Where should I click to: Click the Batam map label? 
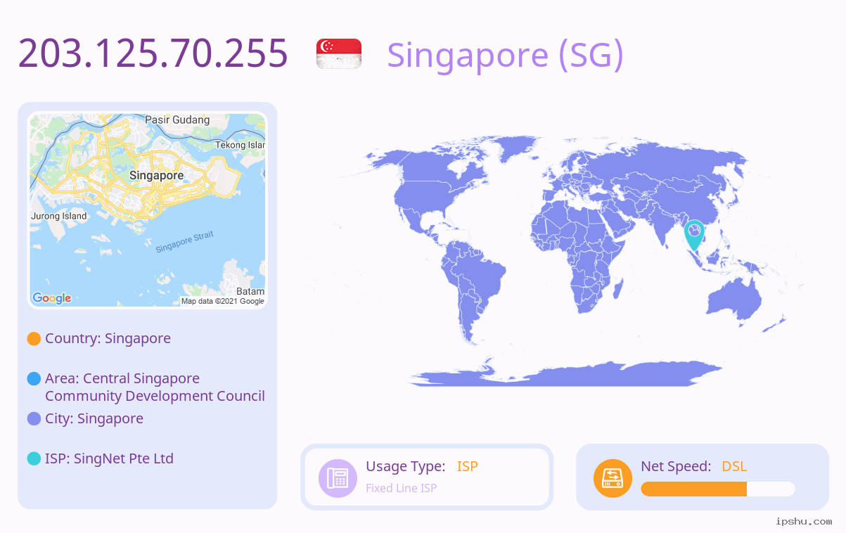250,291
